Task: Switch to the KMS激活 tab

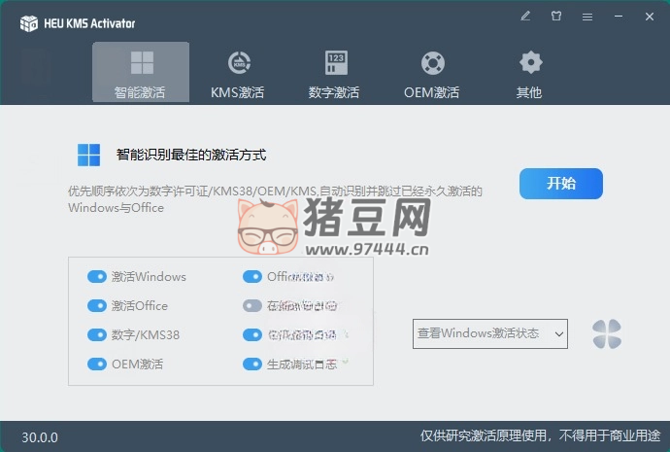Action: click(237, 73)
